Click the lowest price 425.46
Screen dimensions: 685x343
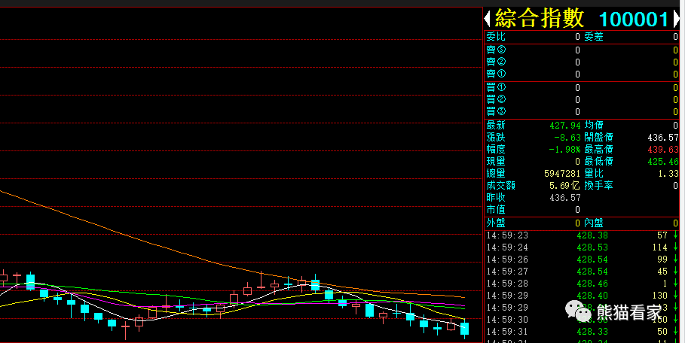(662, 162)
